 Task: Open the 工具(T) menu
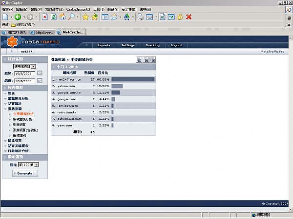(99, 9)
